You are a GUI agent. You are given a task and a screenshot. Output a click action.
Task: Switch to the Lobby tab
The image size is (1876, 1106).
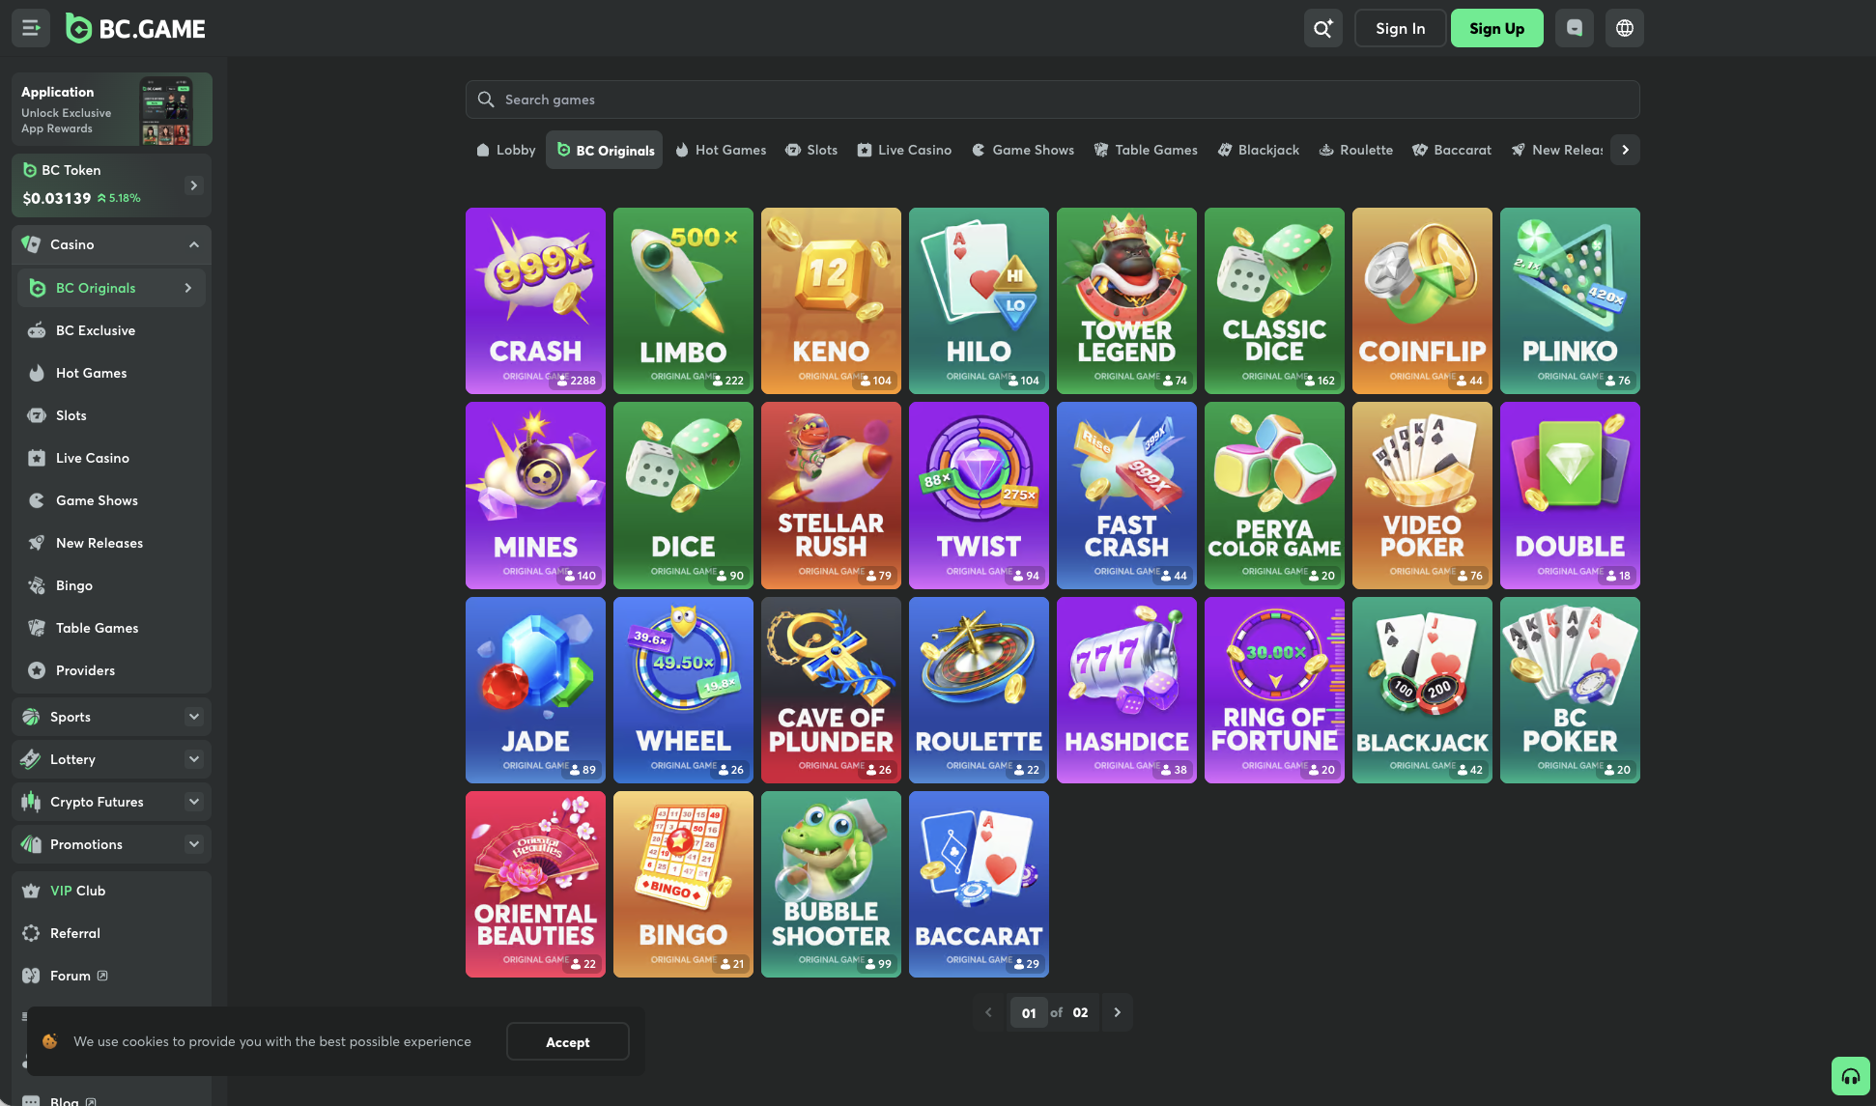(506, 150)
